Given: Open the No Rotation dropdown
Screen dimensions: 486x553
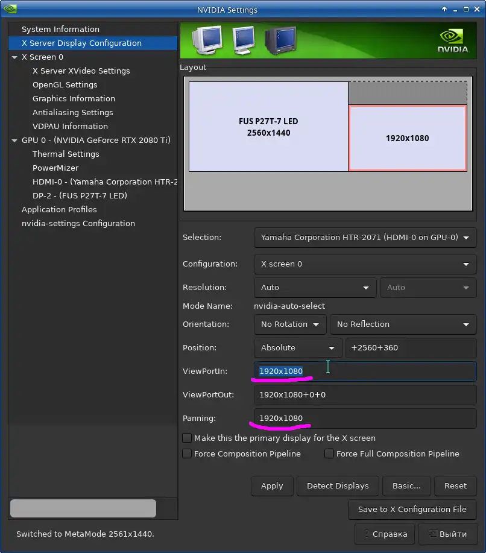Looking at the screenshot, I should tap(290, 324).
